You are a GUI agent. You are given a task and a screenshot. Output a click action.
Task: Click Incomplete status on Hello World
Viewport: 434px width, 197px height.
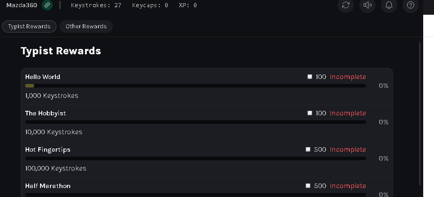coord(348,77)
